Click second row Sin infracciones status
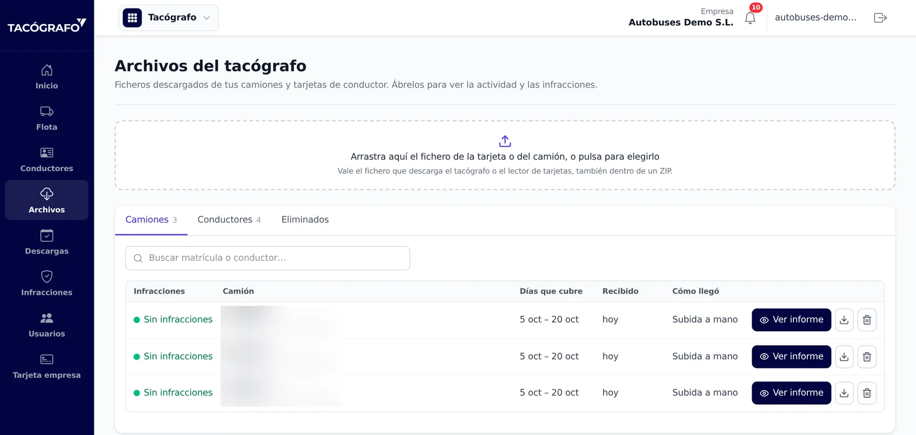The height and width of the screenshot is (435, 916). click(x=173, y=356)
